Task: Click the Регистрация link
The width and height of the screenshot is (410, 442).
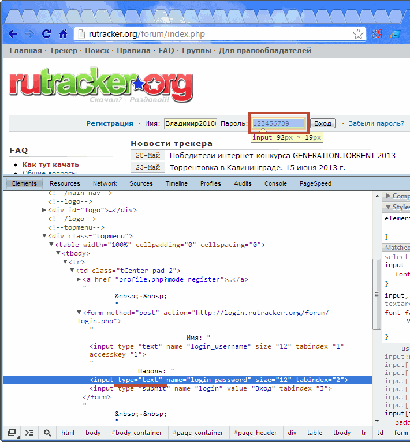Action: 110,123
